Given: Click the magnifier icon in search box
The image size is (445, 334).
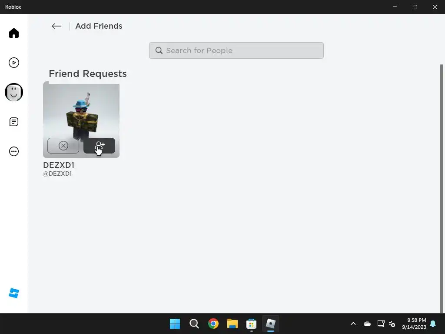Looking at the screenshot, I should click(x=159, y=50).
